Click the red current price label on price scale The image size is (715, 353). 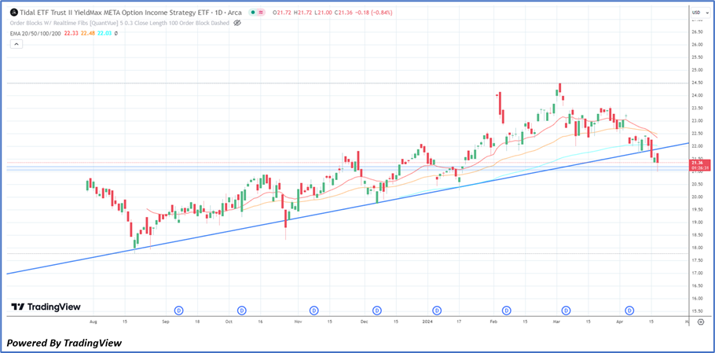701,165
